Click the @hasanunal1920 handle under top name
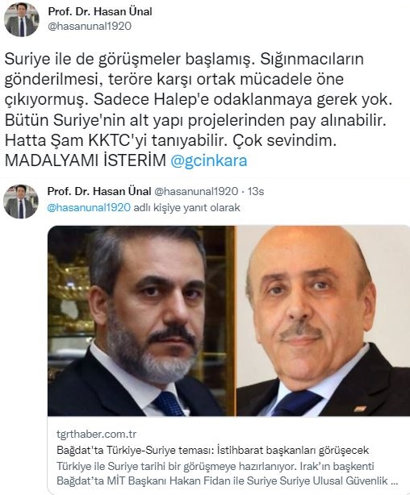Screen dimensions: 410x495 click(x=90, y=26)
